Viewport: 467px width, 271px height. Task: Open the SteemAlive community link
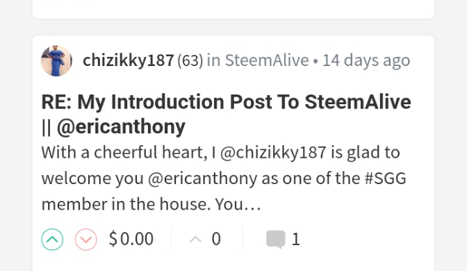tap(267, 60)
